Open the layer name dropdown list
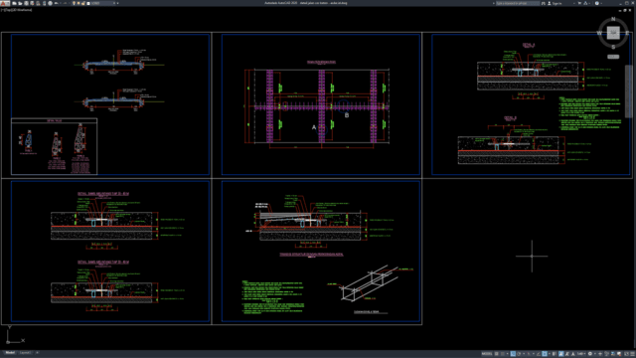Viewport: 636px width, 358px height. pos(114,3)
